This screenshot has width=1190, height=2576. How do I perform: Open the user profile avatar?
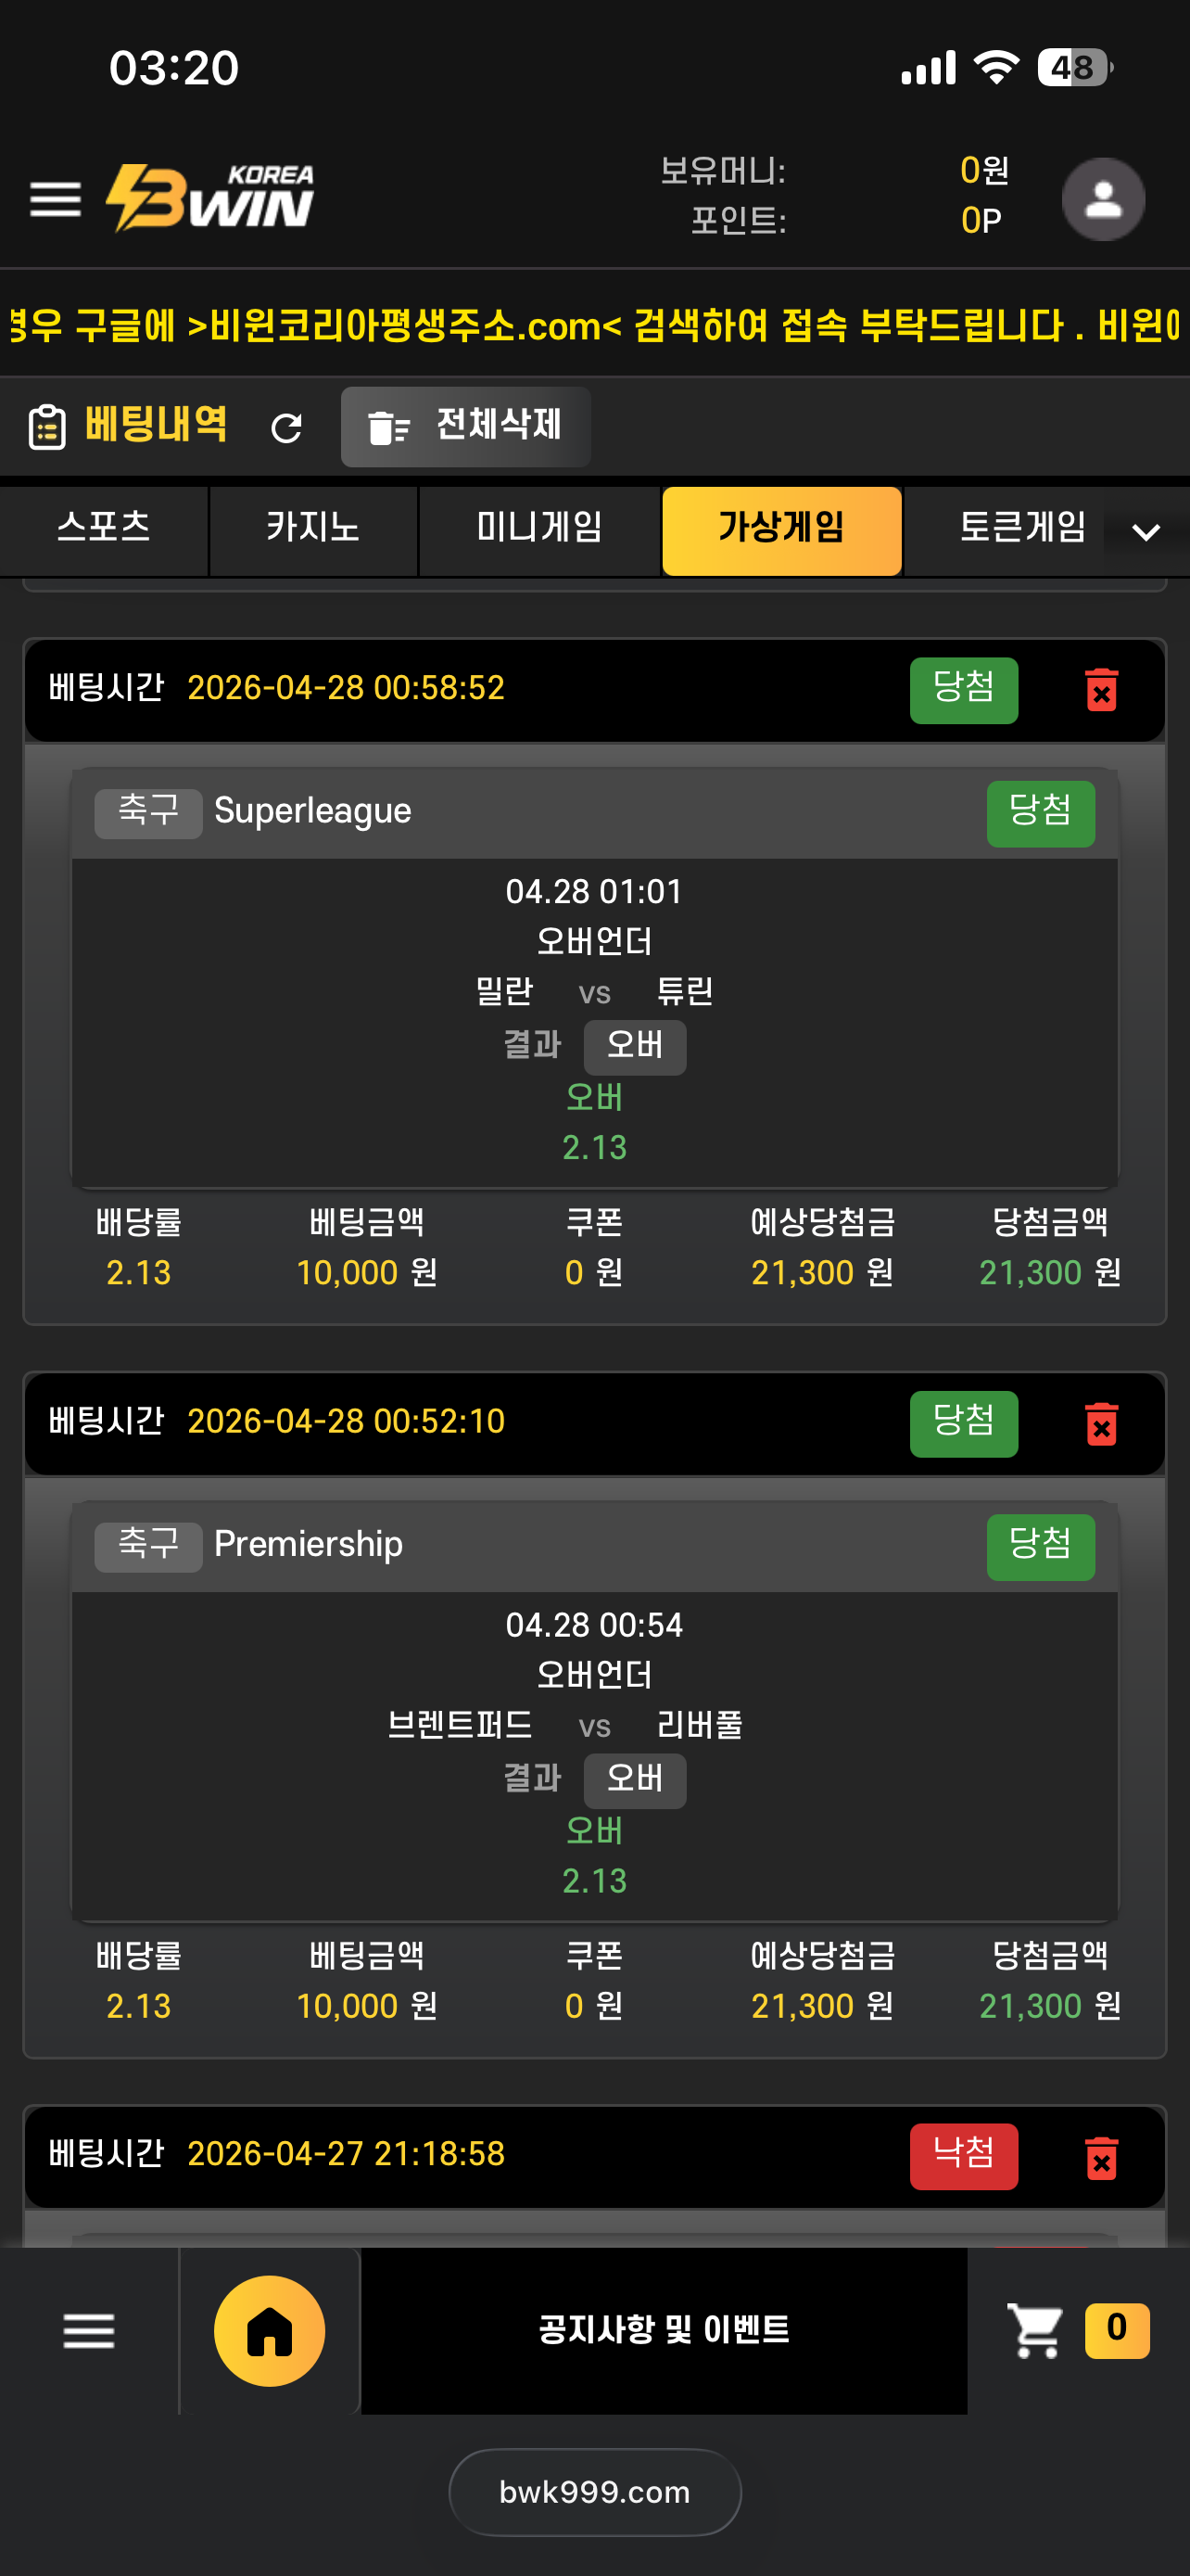pyautogui.click(x=1102, y=199)
